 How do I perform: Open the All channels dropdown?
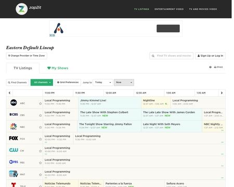click(x=42, y=82)
